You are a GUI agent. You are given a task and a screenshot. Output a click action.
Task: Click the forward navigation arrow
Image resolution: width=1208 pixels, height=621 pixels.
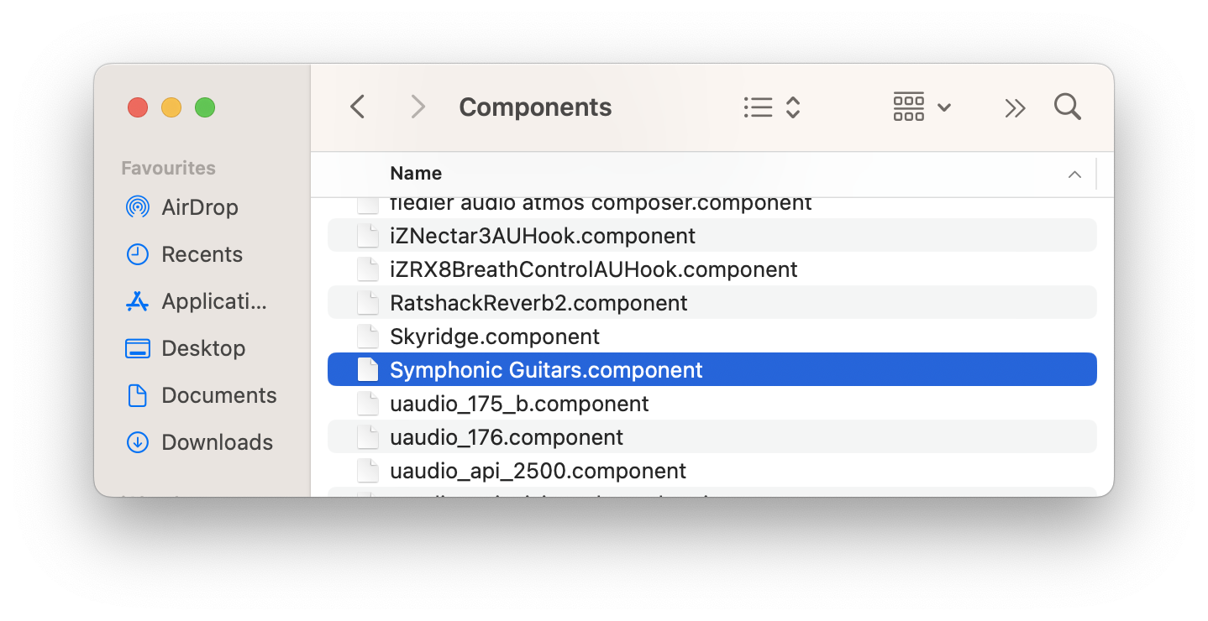(418, 107)
